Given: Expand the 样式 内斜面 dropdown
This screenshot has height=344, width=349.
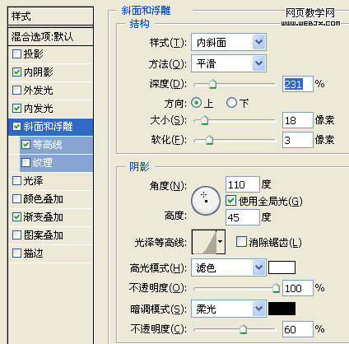Looking at the screenshot, I should tap(229, 42).
